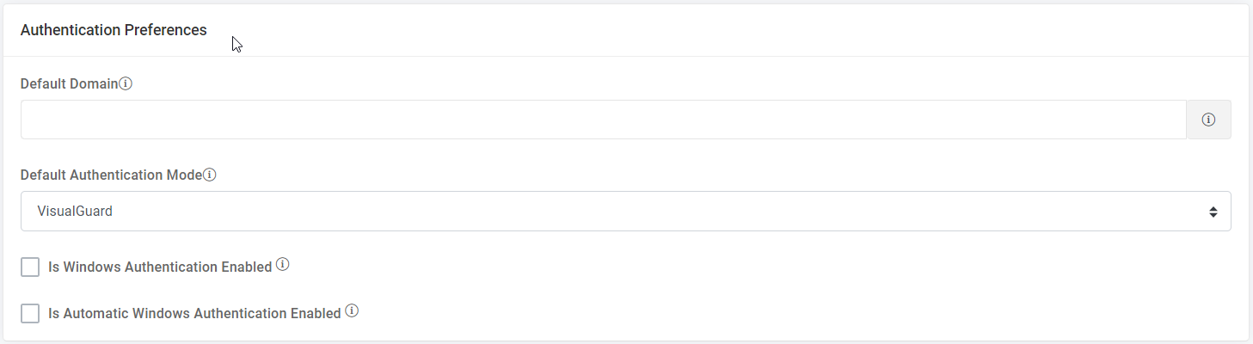Tick Is Automatic Windows Authentication Enabled checkbox
1253x344 pixels.
point(30,314)
